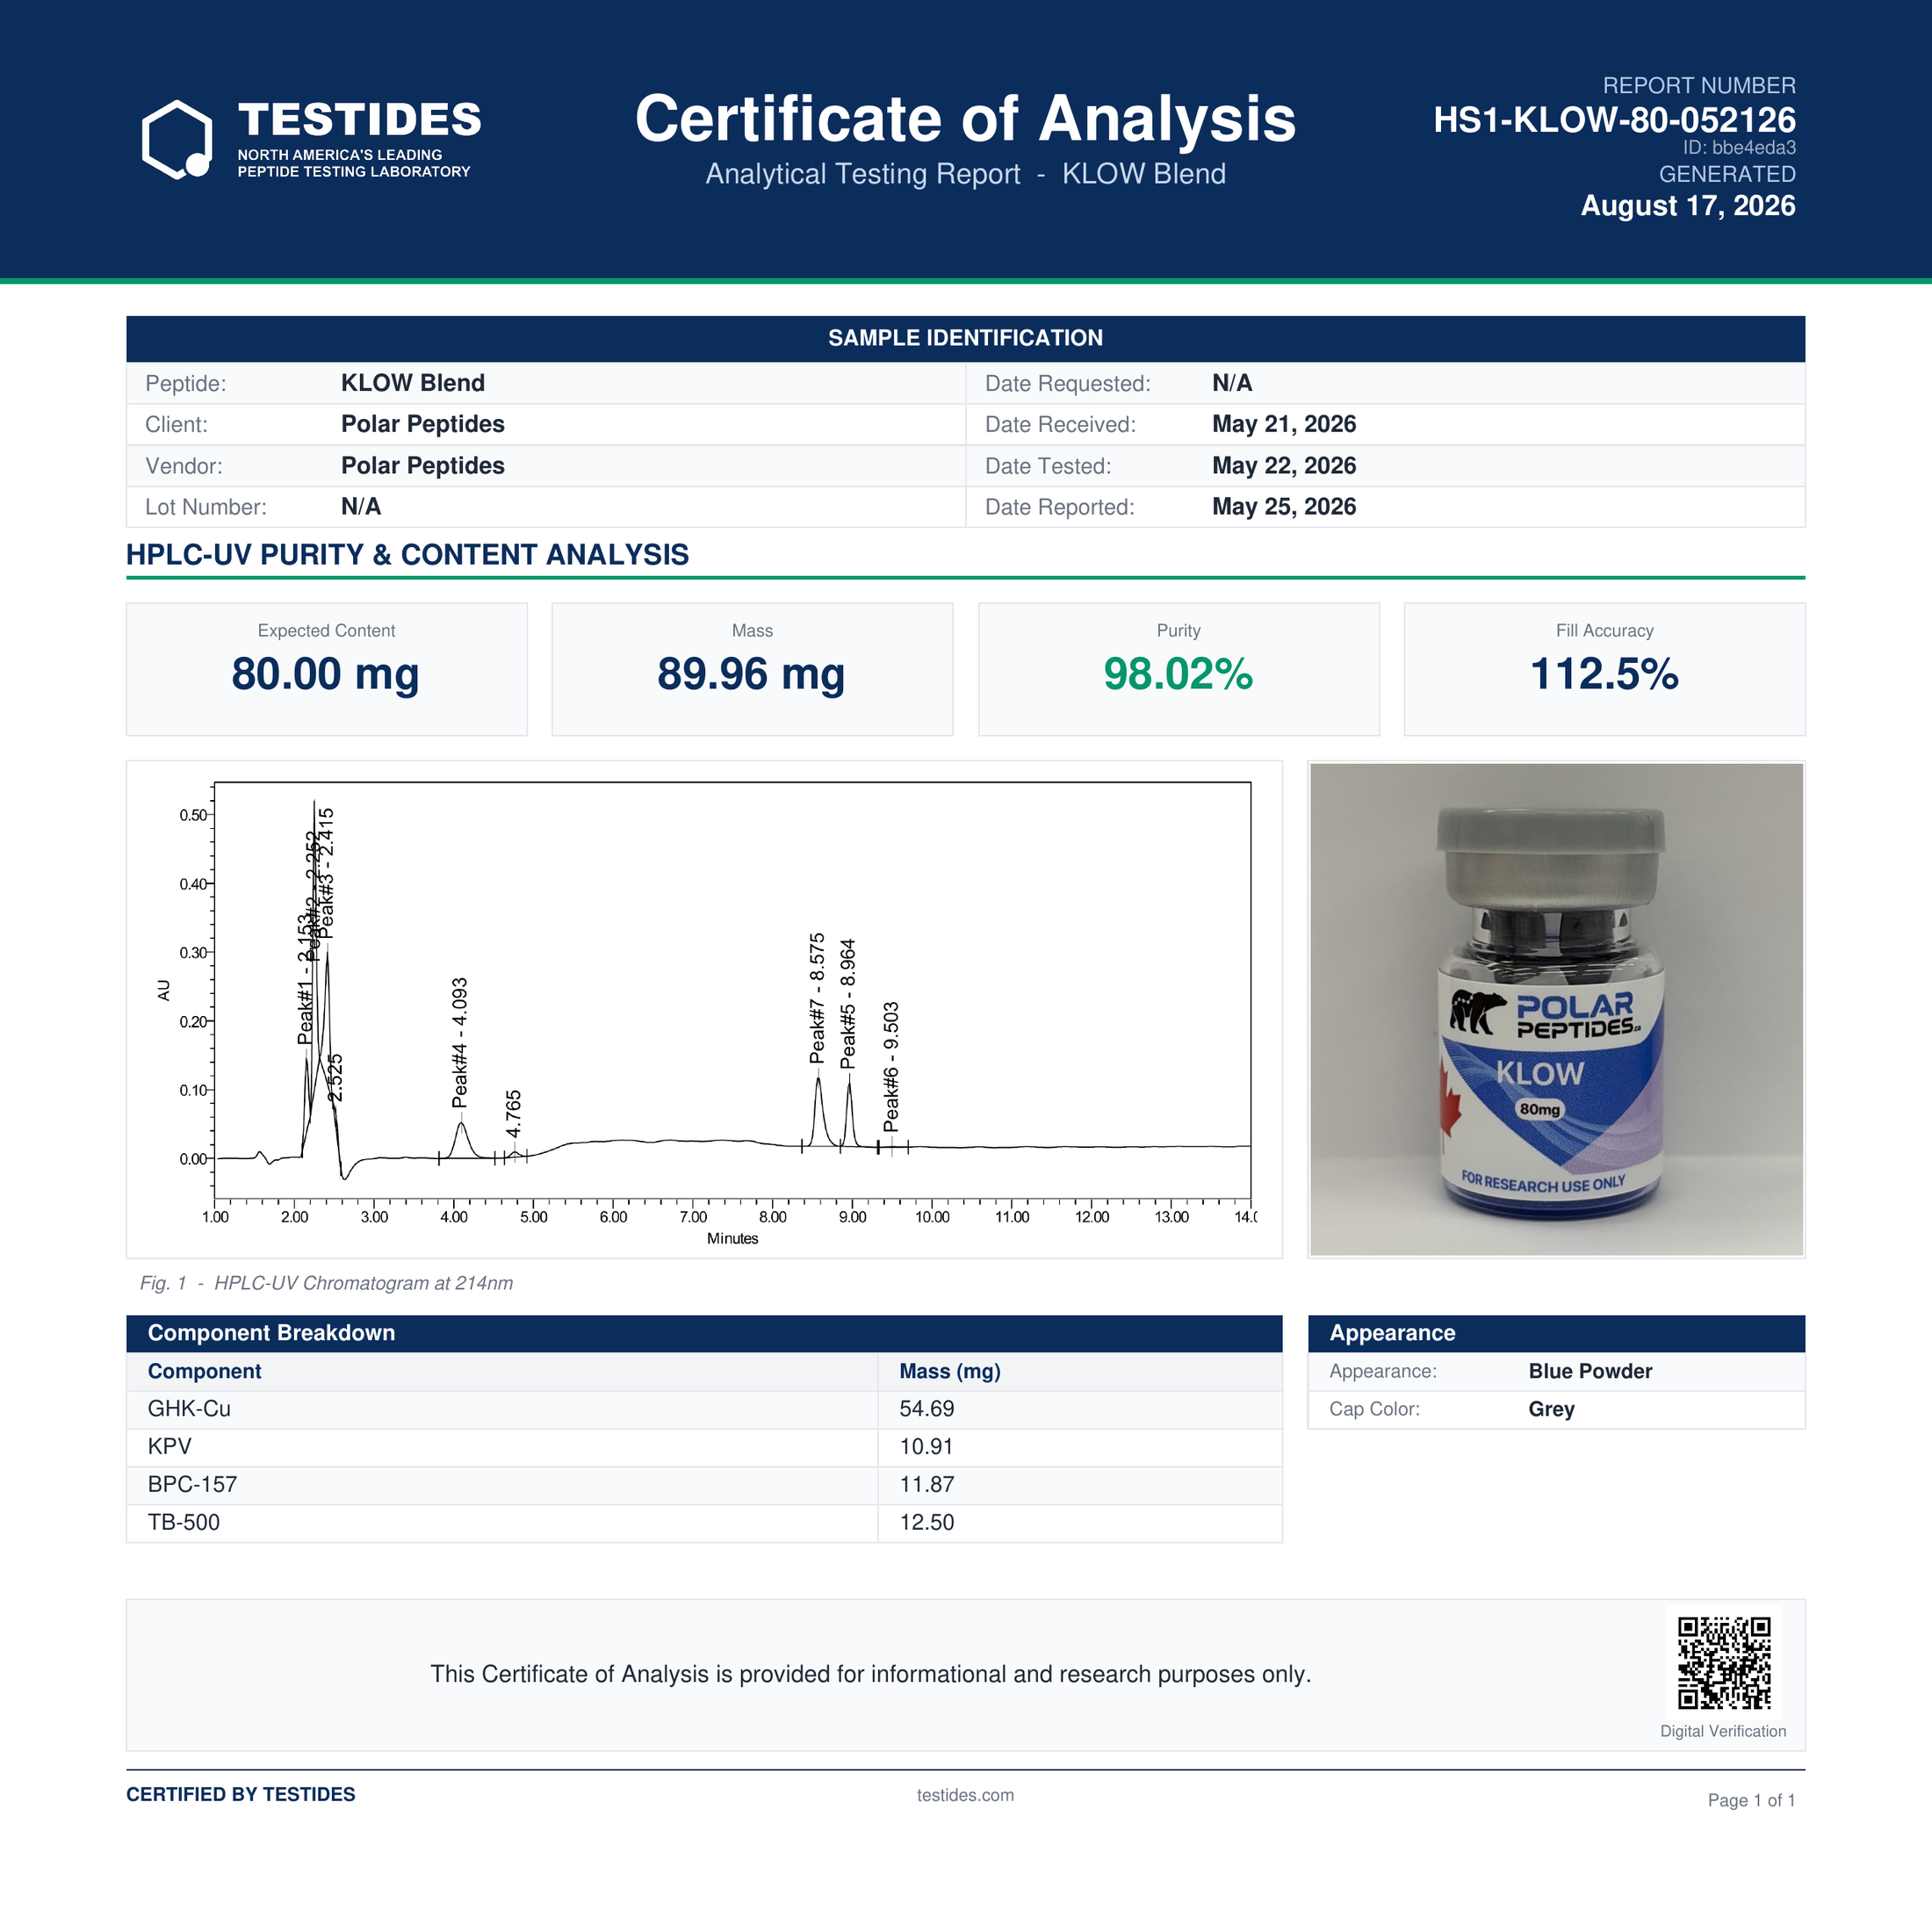This screenshot has width=1932, height=1932.
Task: Select Date Reported May 25, 2026
Action: click(1284, 507)
